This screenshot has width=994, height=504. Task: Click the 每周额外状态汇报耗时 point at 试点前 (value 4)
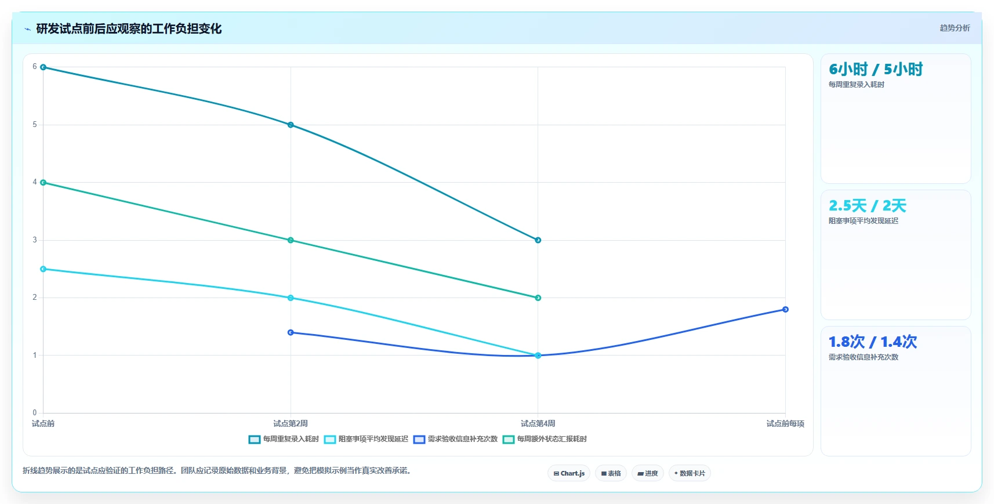[x=43, y=183]
